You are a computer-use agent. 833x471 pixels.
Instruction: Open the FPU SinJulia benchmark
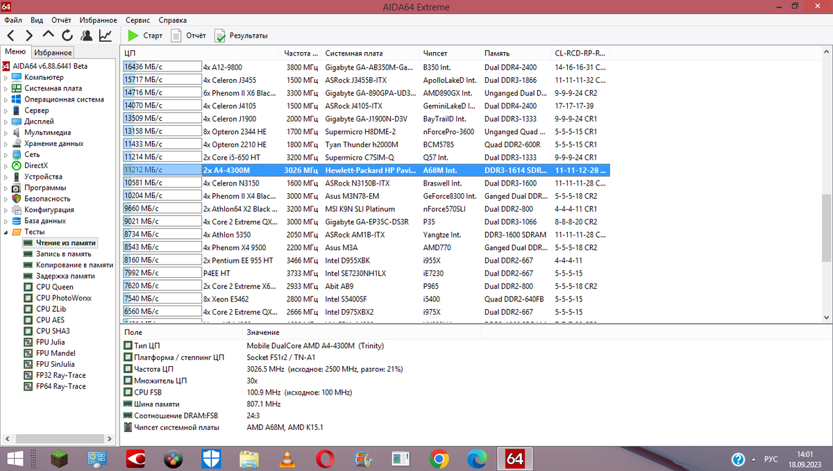(56, 364)
